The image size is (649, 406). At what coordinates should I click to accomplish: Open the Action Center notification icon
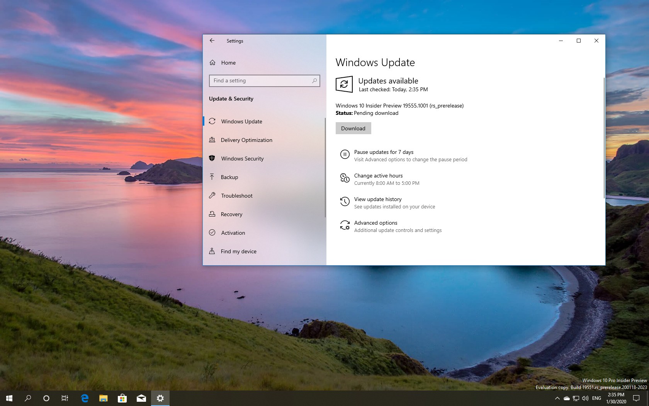point(636,398)
